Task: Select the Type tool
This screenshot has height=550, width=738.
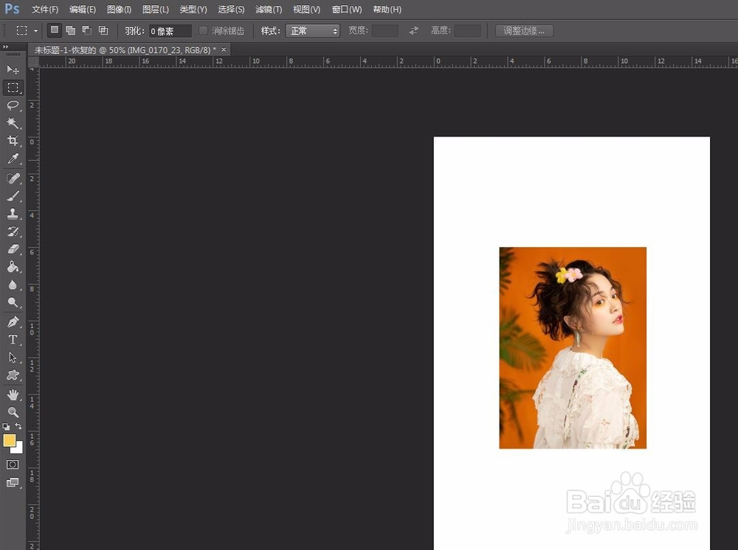Action: coord(13,339)
